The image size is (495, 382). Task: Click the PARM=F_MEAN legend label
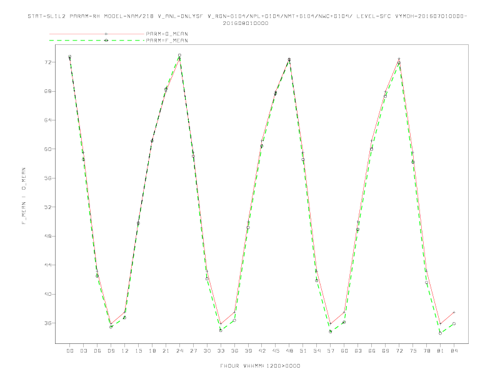pos(167,41)
